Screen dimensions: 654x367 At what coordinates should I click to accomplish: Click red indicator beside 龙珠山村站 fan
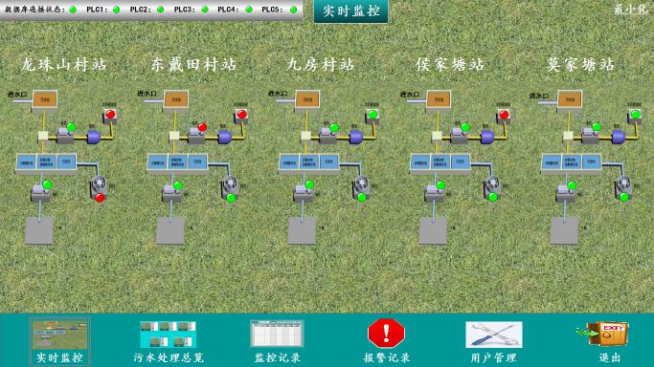[x=100, y=198]
